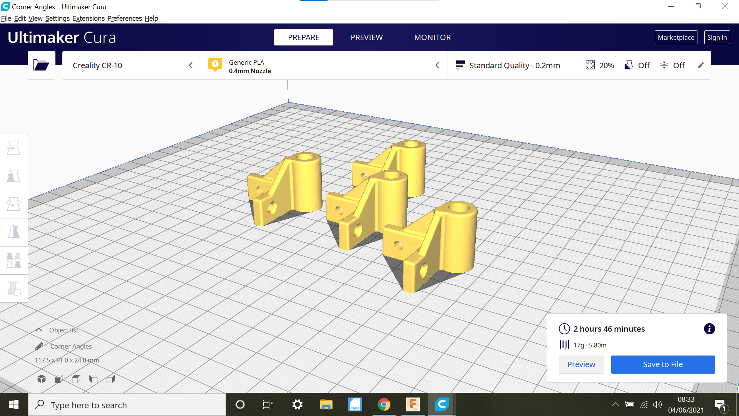739x416 pixels.
Task: Switch to the PREVIEW stage tab
Action: (366, 37)
